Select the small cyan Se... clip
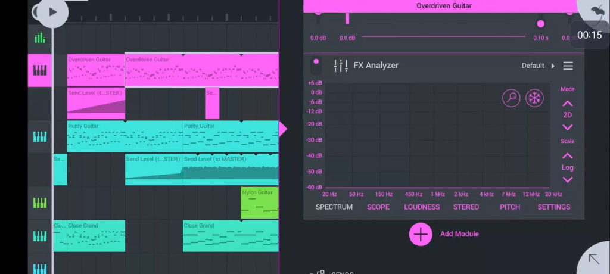The image size is (610, 274). [60, 170]
